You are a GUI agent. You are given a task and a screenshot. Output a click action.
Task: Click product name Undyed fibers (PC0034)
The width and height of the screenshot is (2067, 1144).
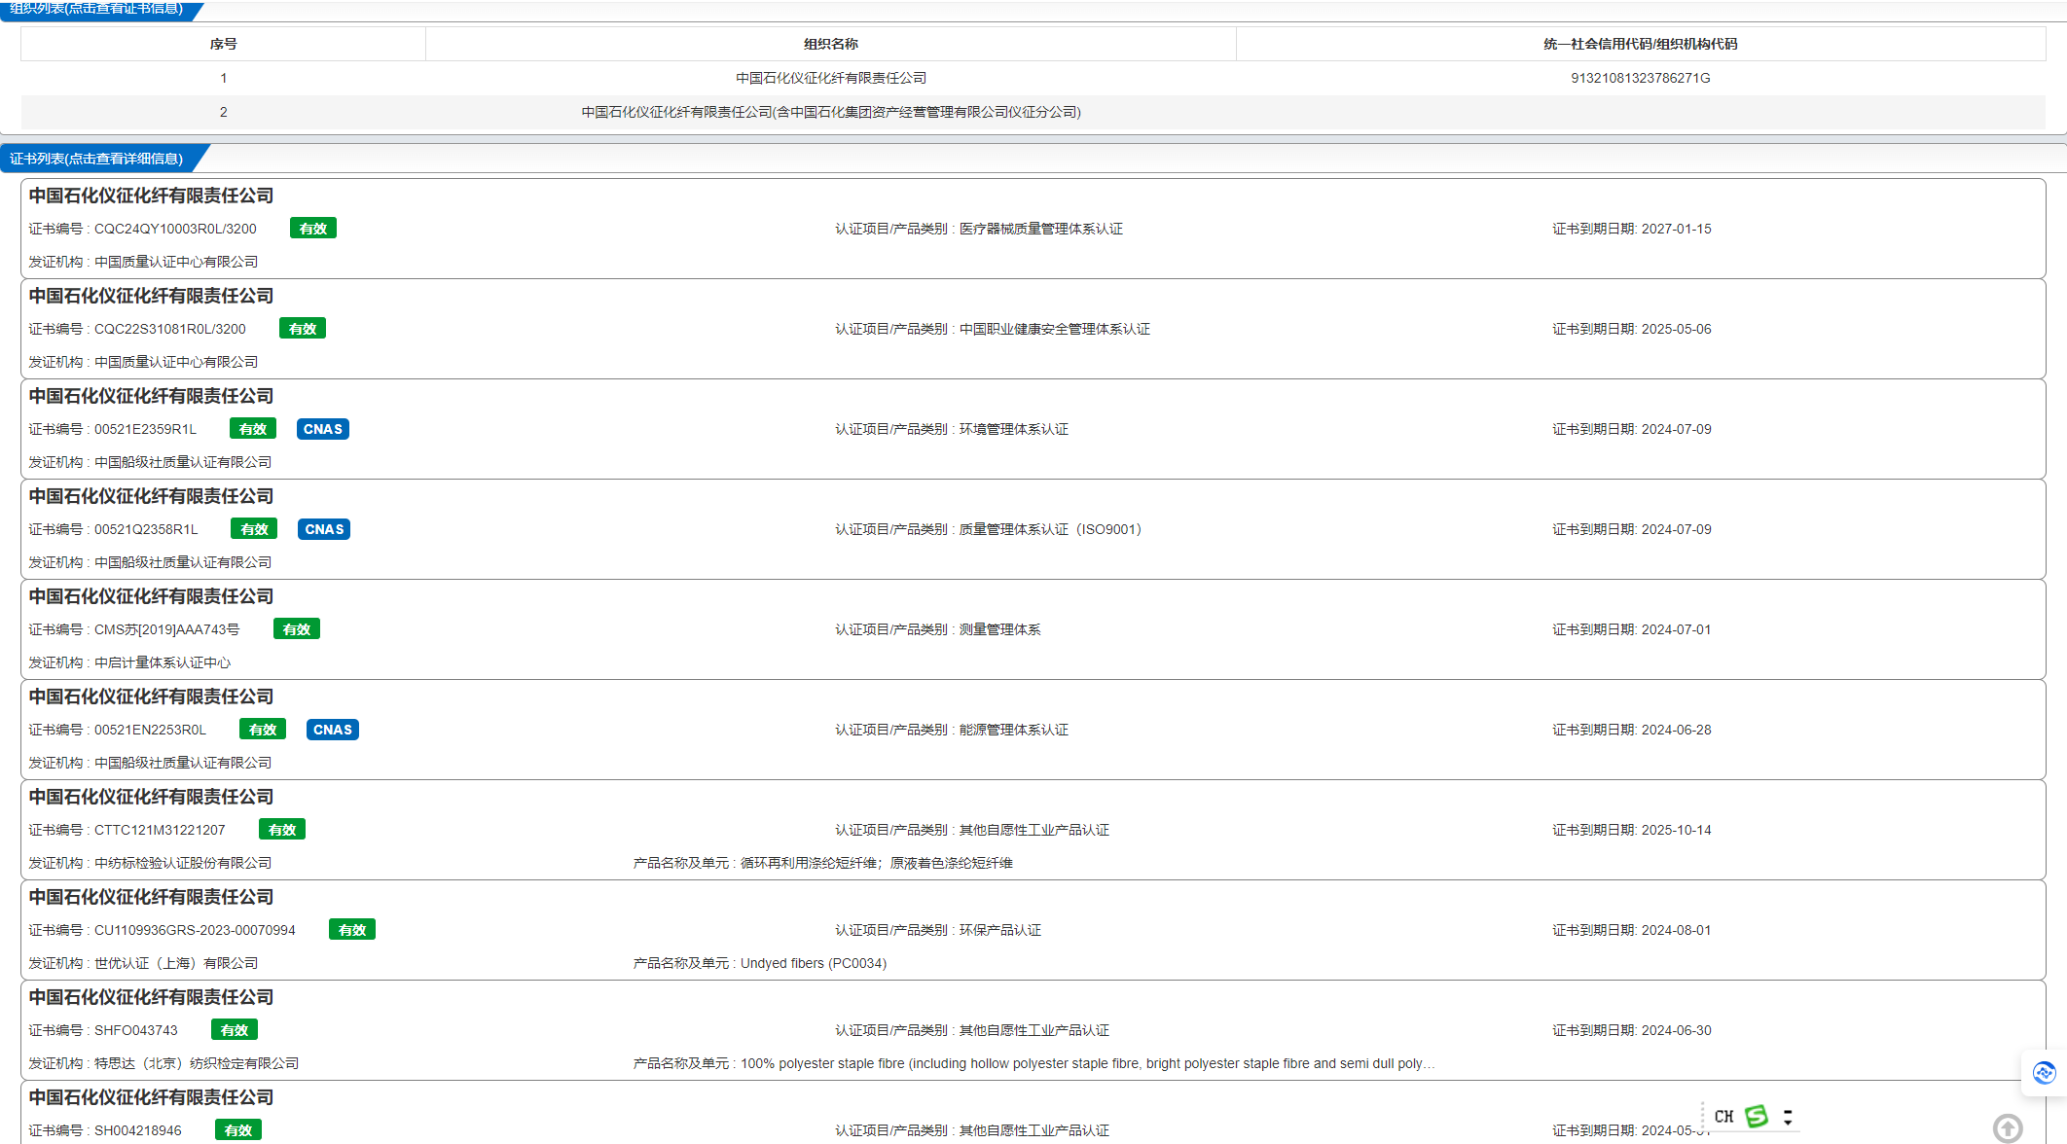(814, 963)
